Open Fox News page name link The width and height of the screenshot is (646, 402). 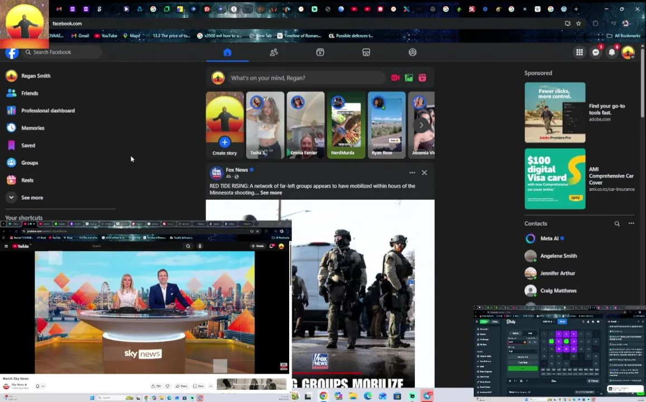237,170
